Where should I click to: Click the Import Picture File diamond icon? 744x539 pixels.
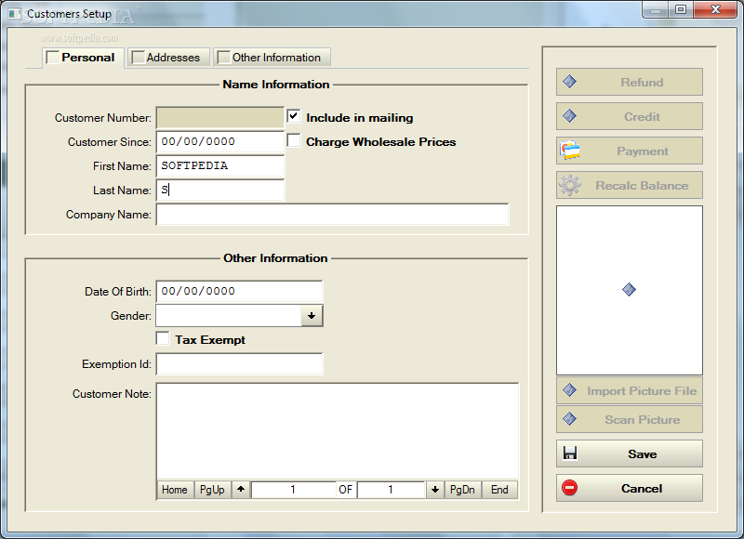(x=569, y=390)
